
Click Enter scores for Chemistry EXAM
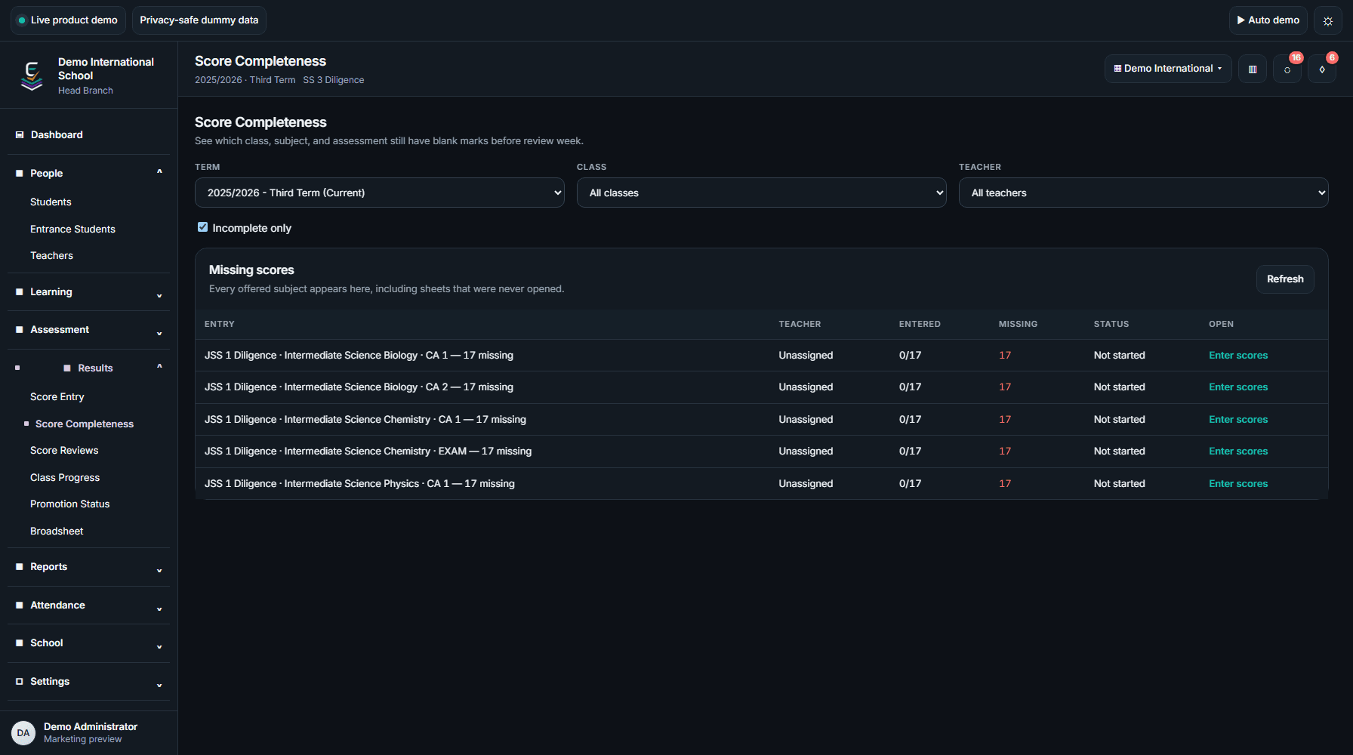[1238, 451]
